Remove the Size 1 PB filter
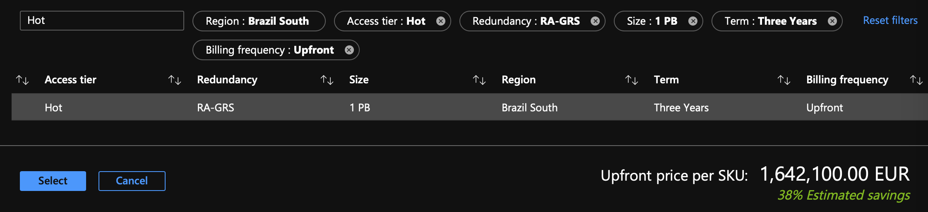928x212 pixels. (693, 21)
